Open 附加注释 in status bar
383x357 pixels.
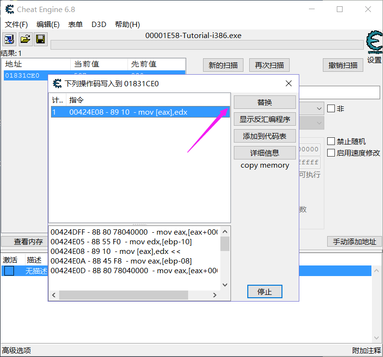(x=366, y=350)
